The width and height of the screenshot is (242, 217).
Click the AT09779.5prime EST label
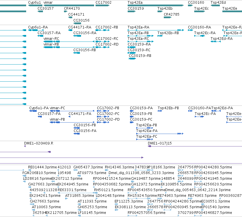[92, 173]
